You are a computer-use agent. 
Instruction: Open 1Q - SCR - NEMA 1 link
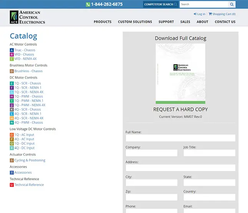[28, 88]
